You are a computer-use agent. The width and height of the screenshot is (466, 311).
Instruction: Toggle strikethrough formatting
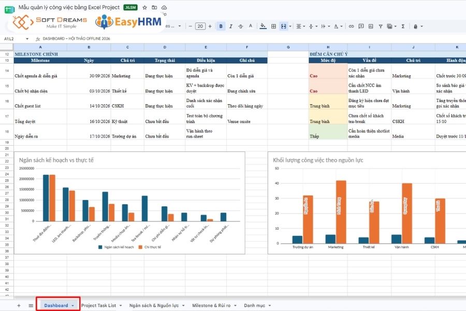[x=240, y=26]
